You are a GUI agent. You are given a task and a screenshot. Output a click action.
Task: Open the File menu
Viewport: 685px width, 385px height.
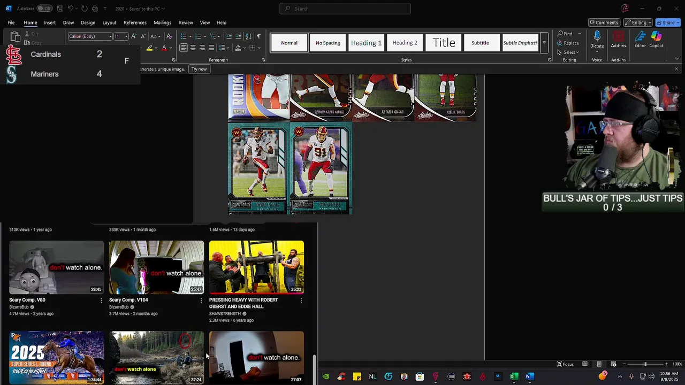pyautogui.click(x=11, y=22)
